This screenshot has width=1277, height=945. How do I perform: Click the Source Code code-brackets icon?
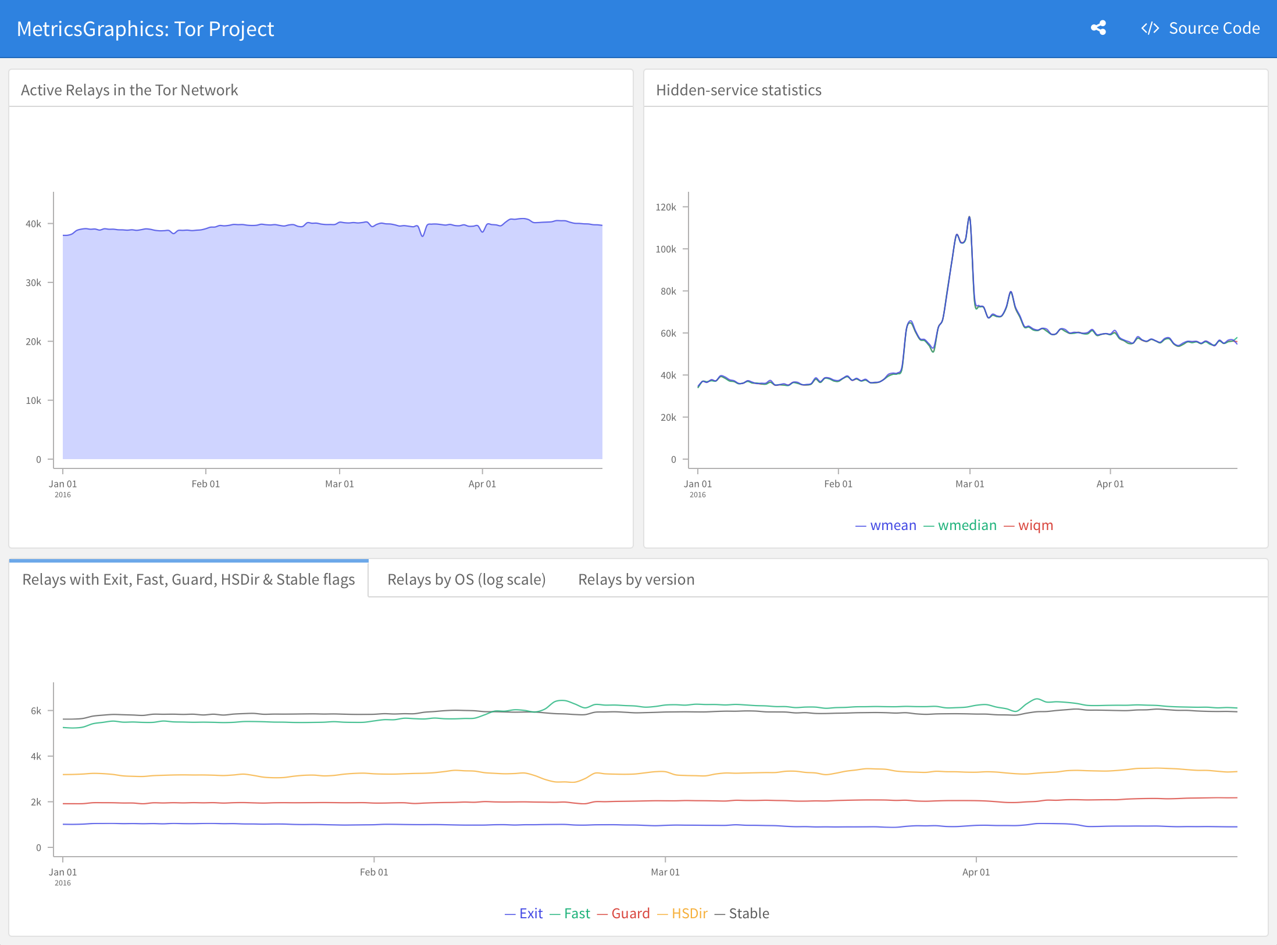coord(1150,28)
